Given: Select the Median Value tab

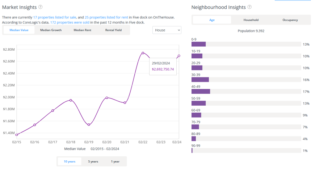Looking at the screenshot, I should 19,30.
